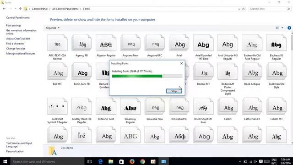Select the Bell MT font icon
This screenshot has width=293, height=165.
point(57,71)
